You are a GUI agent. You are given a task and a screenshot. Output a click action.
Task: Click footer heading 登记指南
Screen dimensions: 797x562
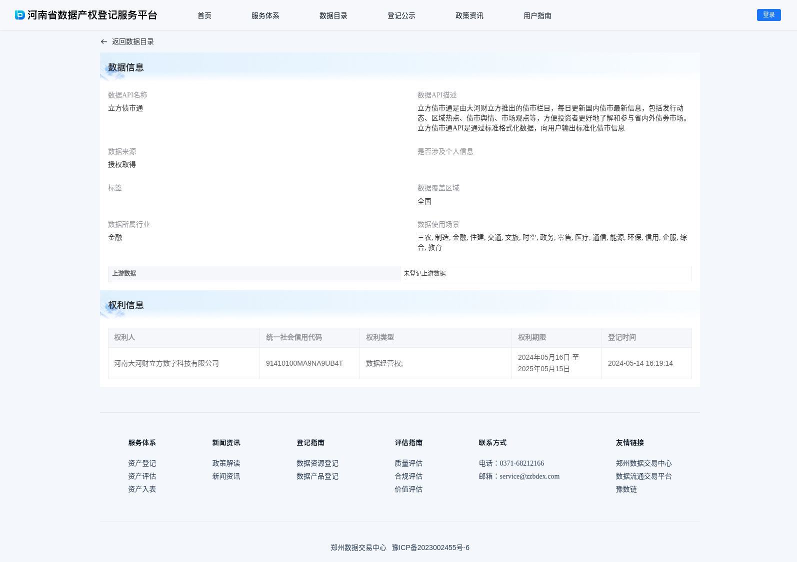click(310, 443)
